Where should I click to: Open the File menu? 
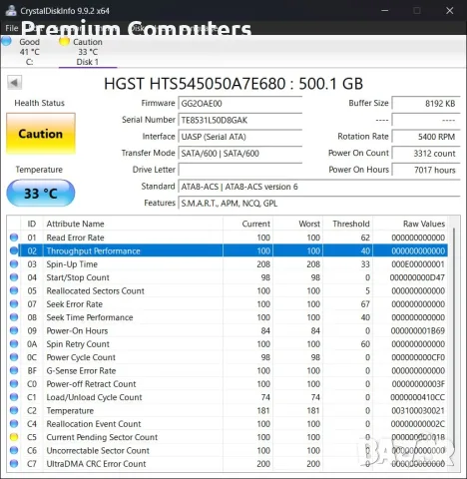coord(11,28)
